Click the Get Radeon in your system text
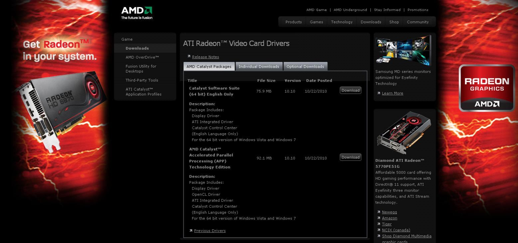The image size is (518, 243). pos(60,50)
